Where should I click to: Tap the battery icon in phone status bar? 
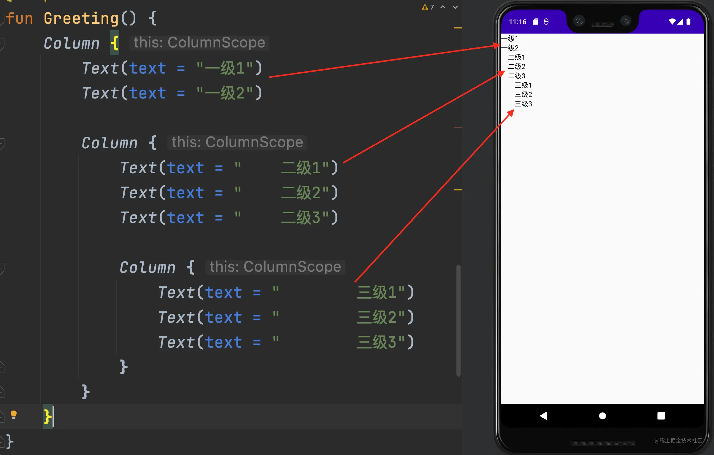click(x=688, y=21)
